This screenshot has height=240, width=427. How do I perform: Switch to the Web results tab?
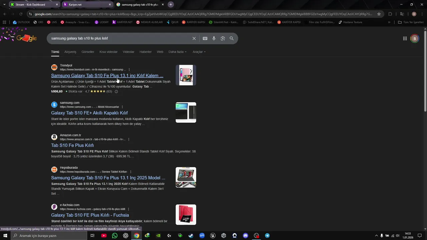[x=160, y=52]
